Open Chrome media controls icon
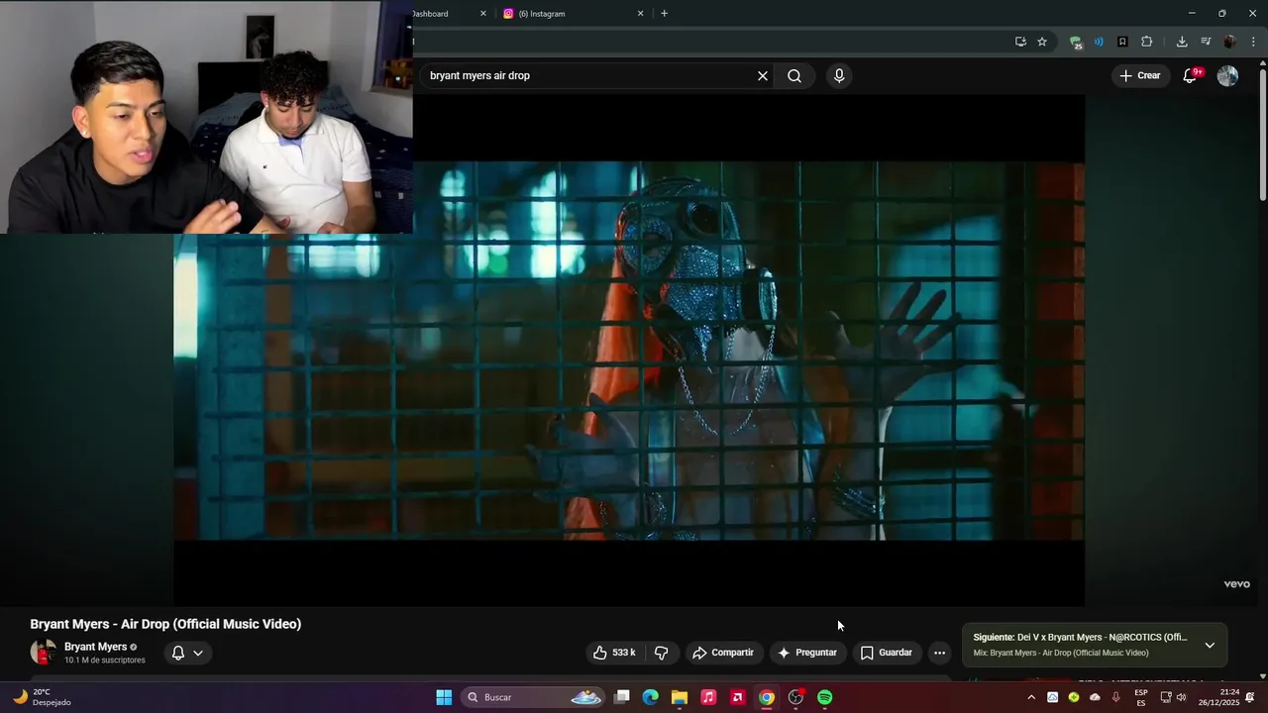The height and width of the screenshot is (713, 1268). pos(1206,42)
